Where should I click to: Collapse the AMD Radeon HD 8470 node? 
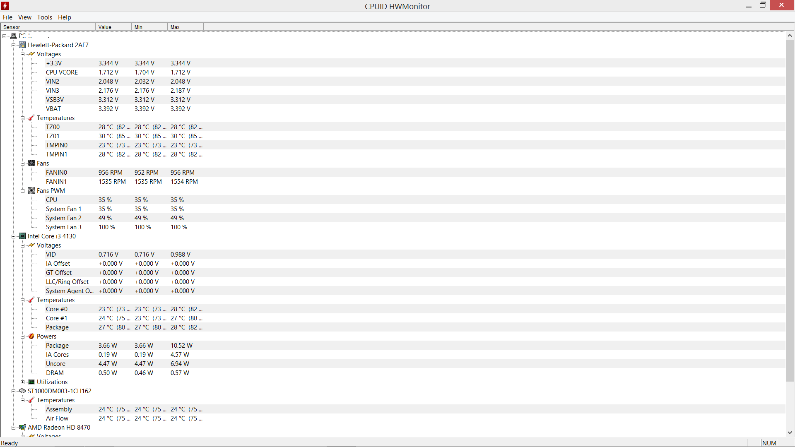(14, 428)
